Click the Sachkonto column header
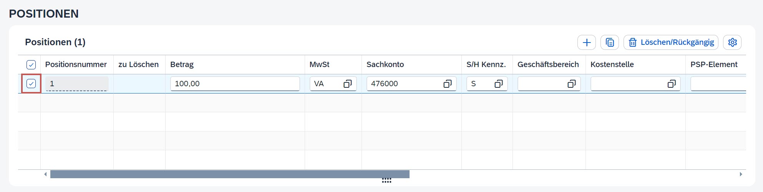This screenshot has height=192, width=763. [385, 65]
